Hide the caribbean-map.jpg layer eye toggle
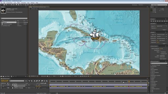 click(x=1, y=88)
